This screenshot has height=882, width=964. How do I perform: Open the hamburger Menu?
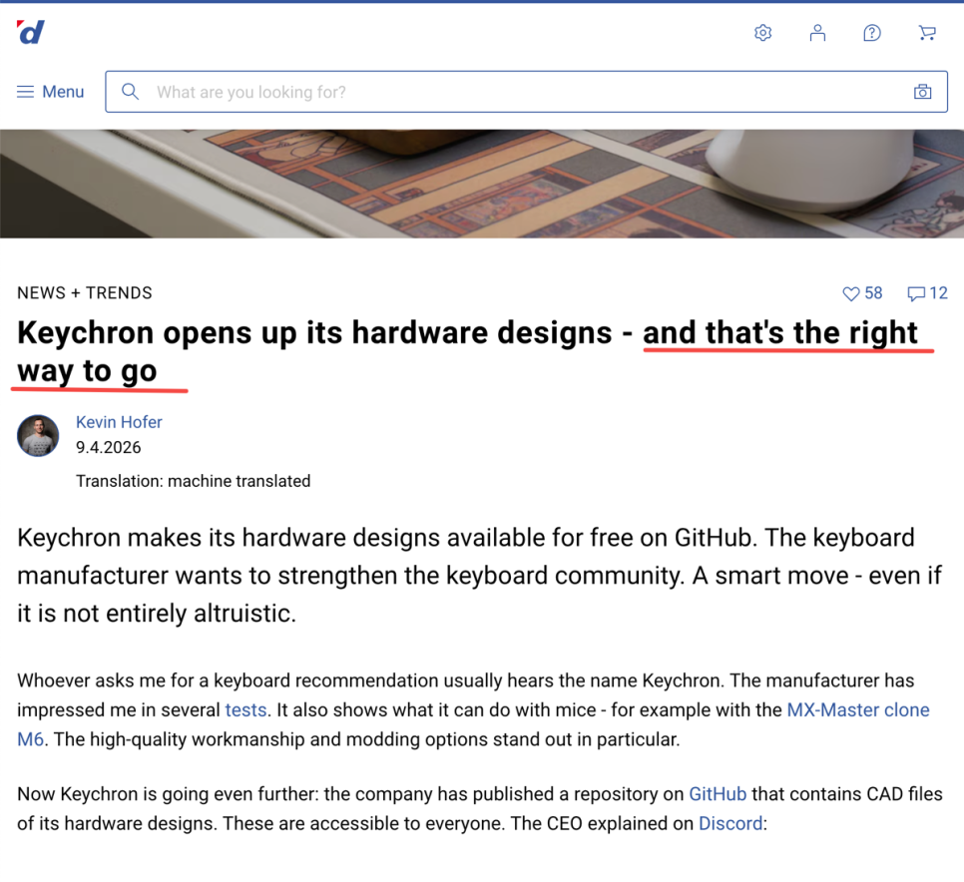coord(51,92)
